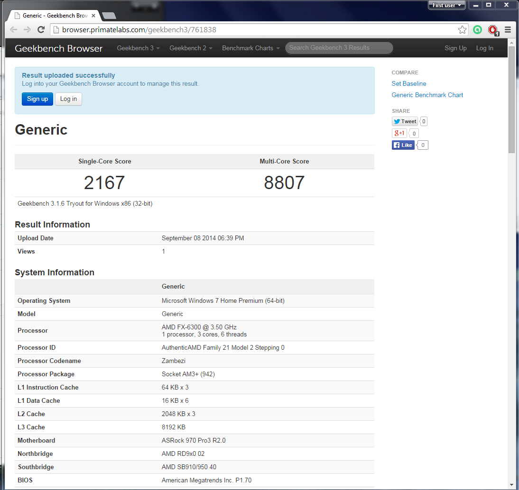Click the address bar URL
Viewport: 519px width, 490px height.
pos(139,30)
